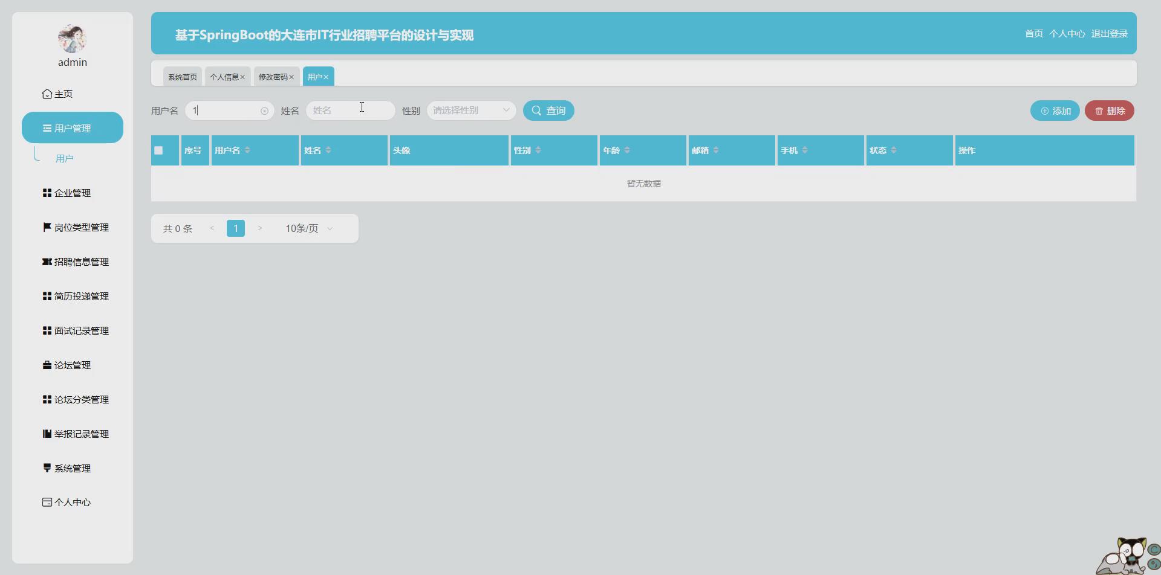The width and height of the screenshot is (1161, 575).
Task: Click 退出登录 in header
Action: (1110, 34)
